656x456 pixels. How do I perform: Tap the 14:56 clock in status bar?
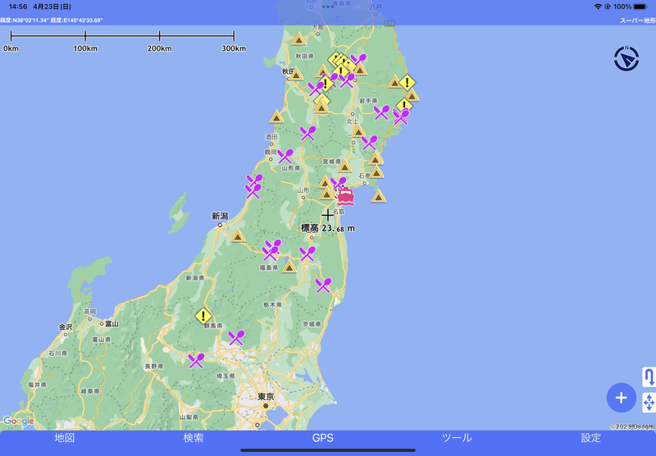[x=18, y=7]
